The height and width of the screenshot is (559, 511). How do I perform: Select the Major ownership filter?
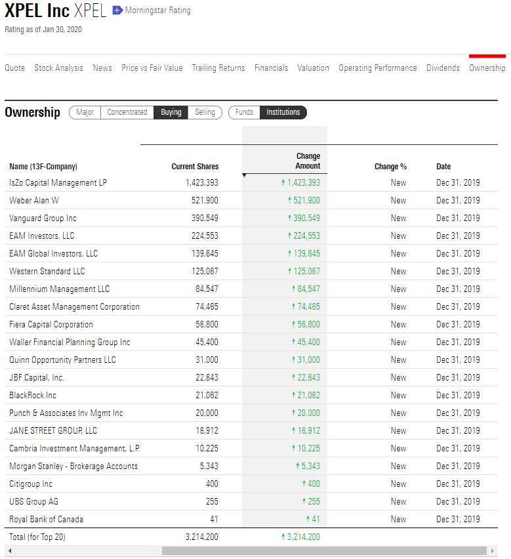point(85,112)
